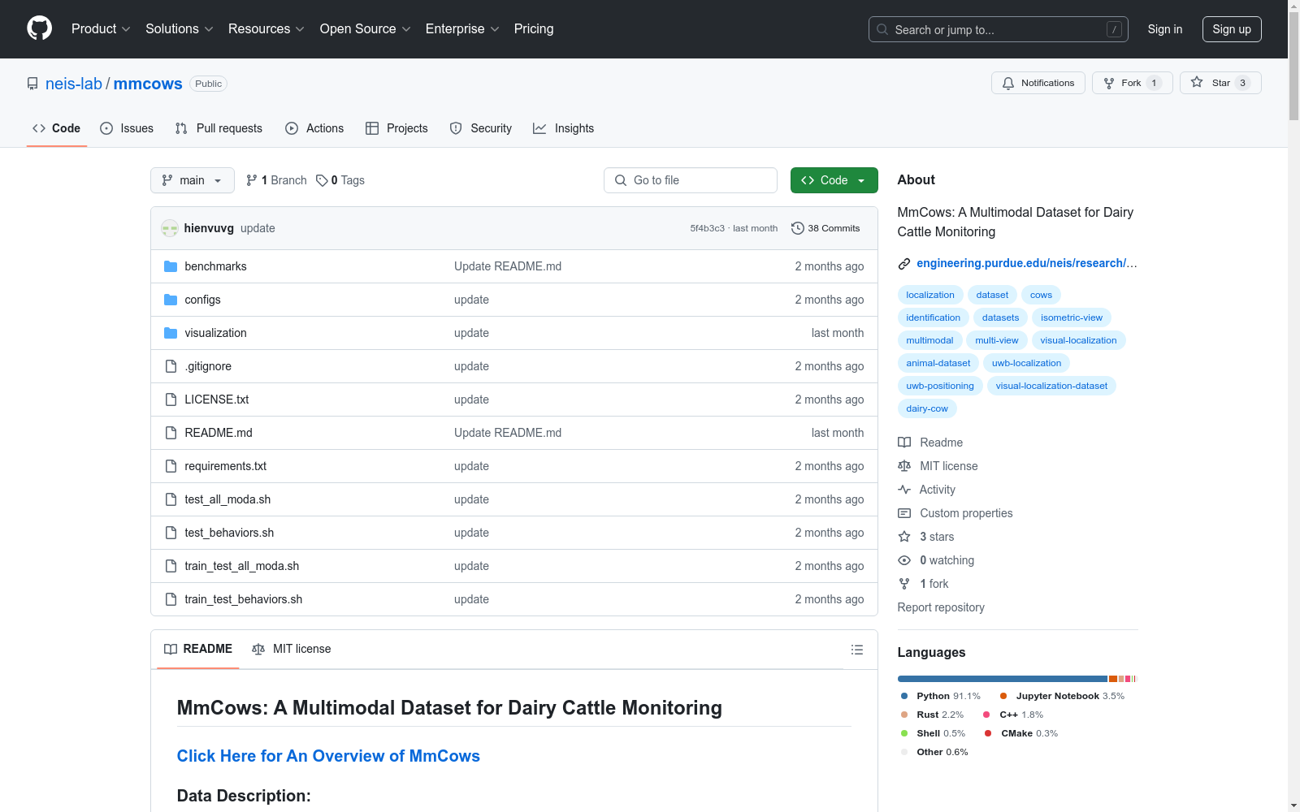Click the dairy-cow topic tag
Screen dimensions: 1300x812
coord(927,408)
